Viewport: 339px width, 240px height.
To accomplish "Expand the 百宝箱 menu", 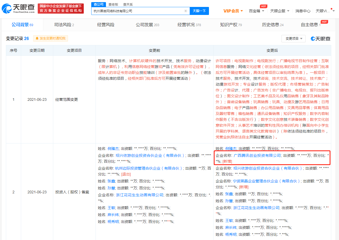I will 257,11.
